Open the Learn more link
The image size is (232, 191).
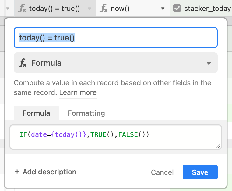(x=78, y=92)
